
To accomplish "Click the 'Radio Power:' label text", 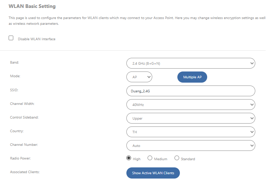I will [x=20, y=158].
